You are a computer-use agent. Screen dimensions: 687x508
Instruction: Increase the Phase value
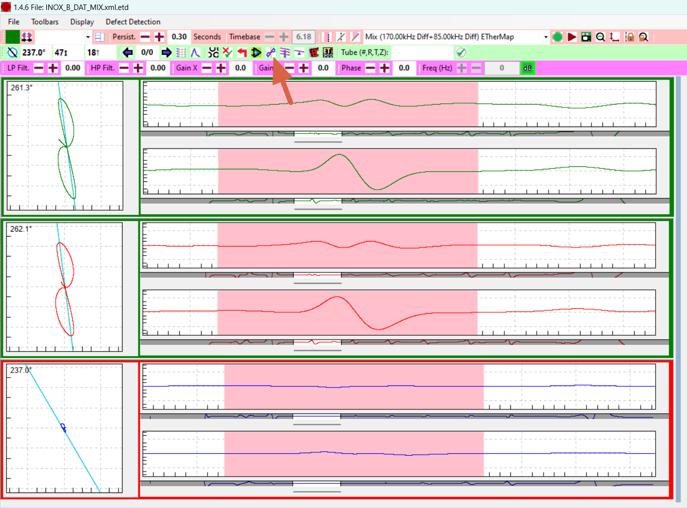(384, 68)
